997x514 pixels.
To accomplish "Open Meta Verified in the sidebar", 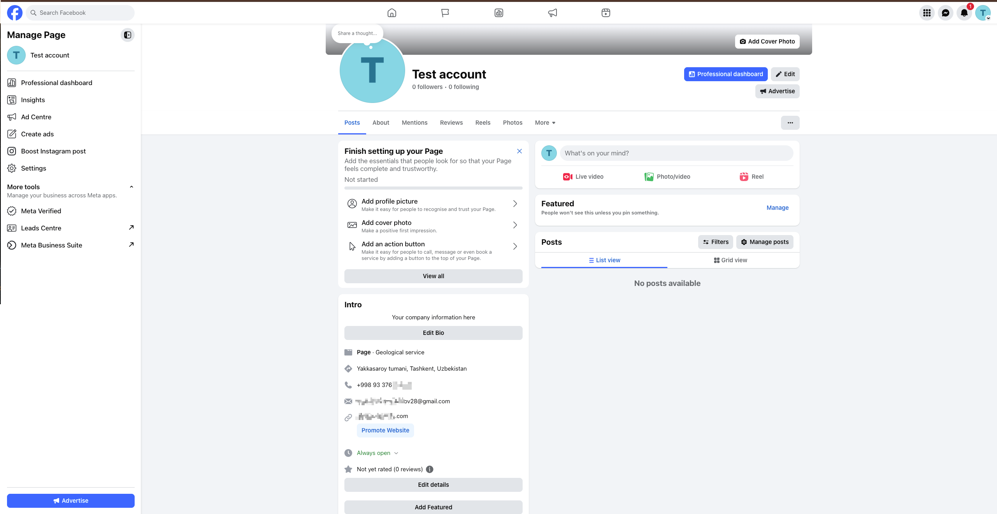I will coord(71,211).
